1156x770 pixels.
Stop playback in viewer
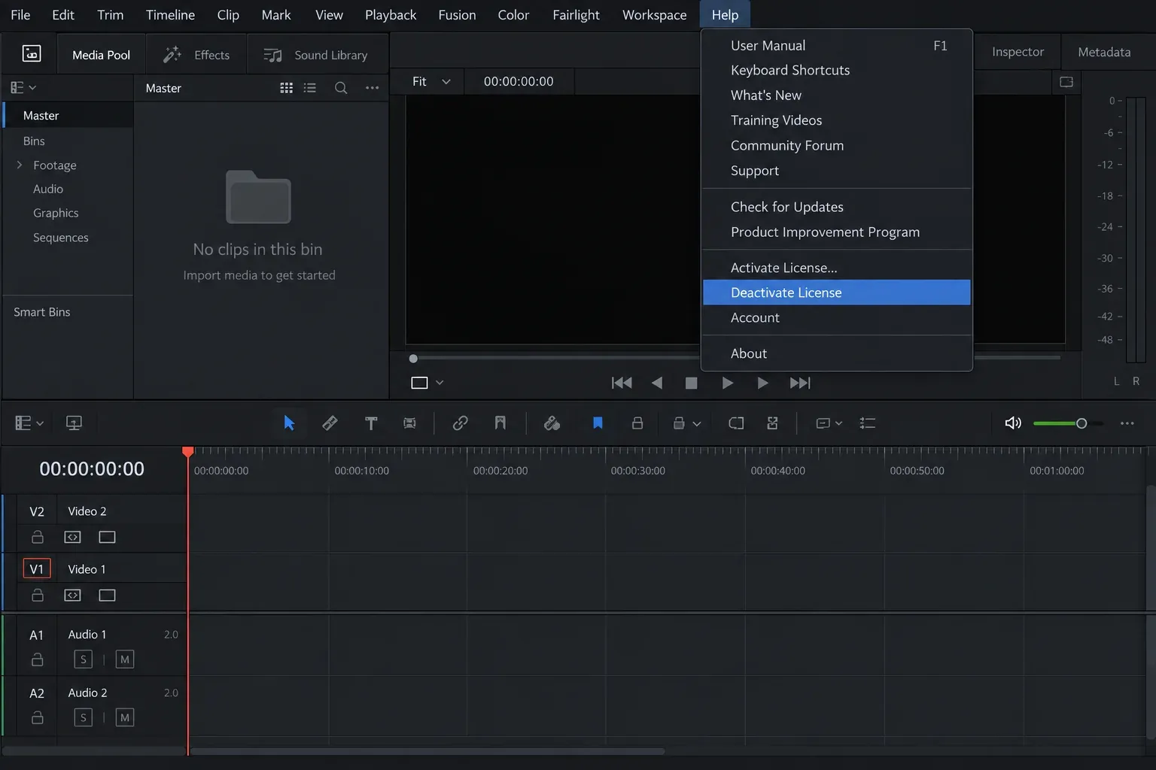[691, 383]
